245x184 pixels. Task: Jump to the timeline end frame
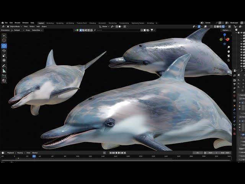coord(125,153)
